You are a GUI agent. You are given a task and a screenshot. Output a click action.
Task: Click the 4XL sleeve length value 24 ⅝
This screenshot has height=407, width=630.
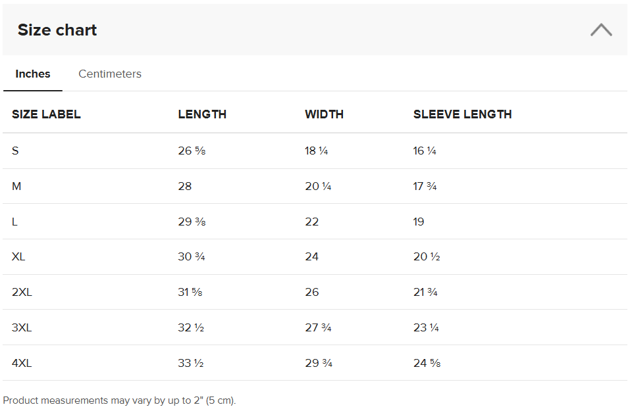427,363
